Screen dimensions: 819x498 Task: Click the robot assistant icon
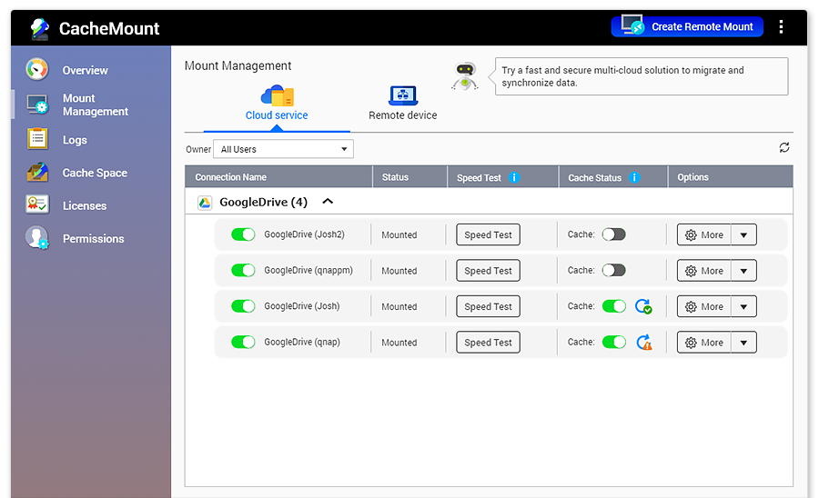tap(465, 76)
